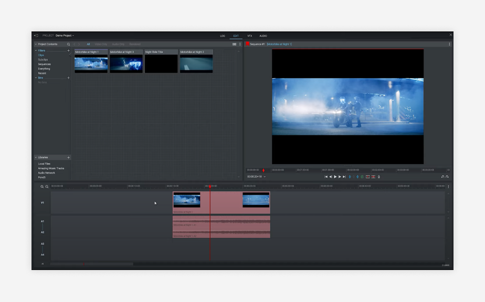Image resolution: width=485 pixels, height=302 pixels.
Task: Filter clips to Video Only
Action: [x=101, y=44]
